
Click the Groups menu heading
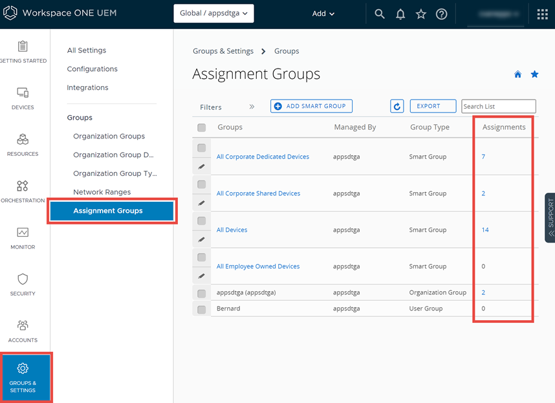click(x=80, y=118)
